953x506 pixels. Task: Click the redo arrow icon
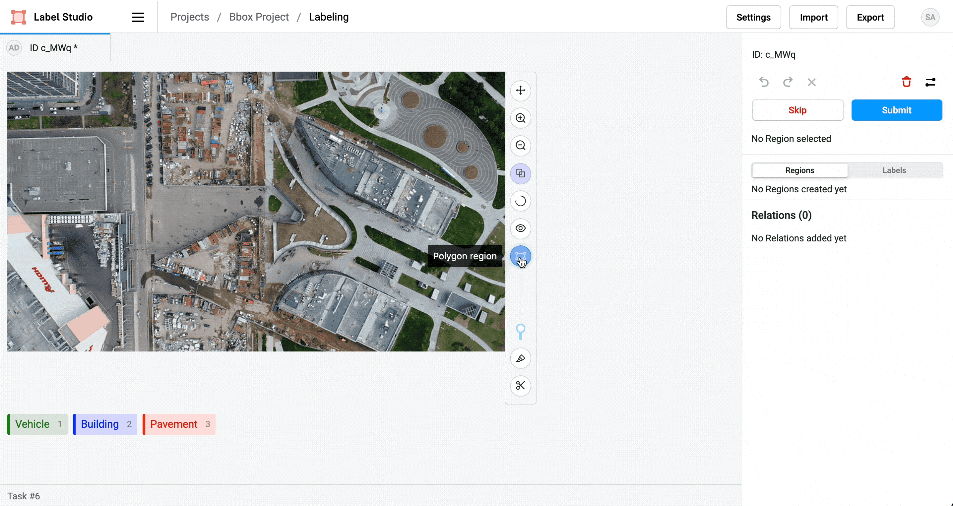[x=788, y=82]
